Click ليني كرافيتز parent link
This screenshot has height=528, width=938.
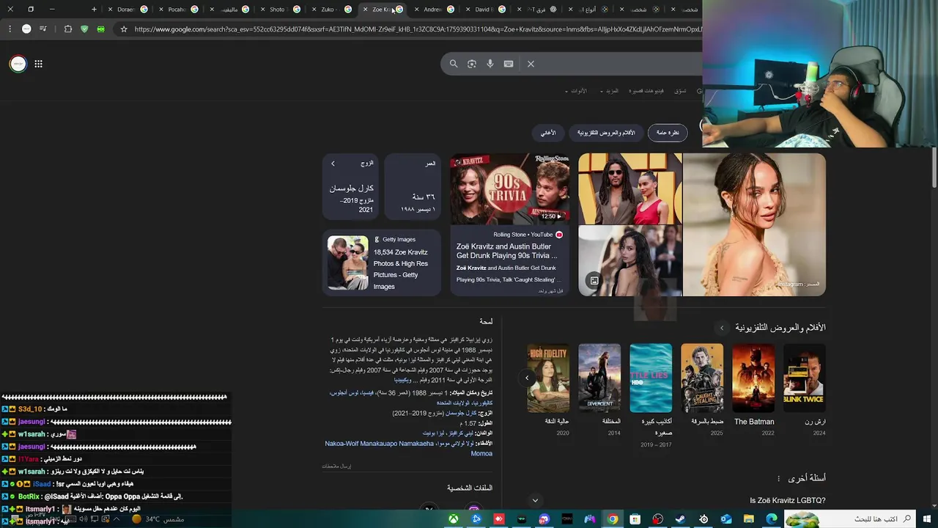click(459, 433)
